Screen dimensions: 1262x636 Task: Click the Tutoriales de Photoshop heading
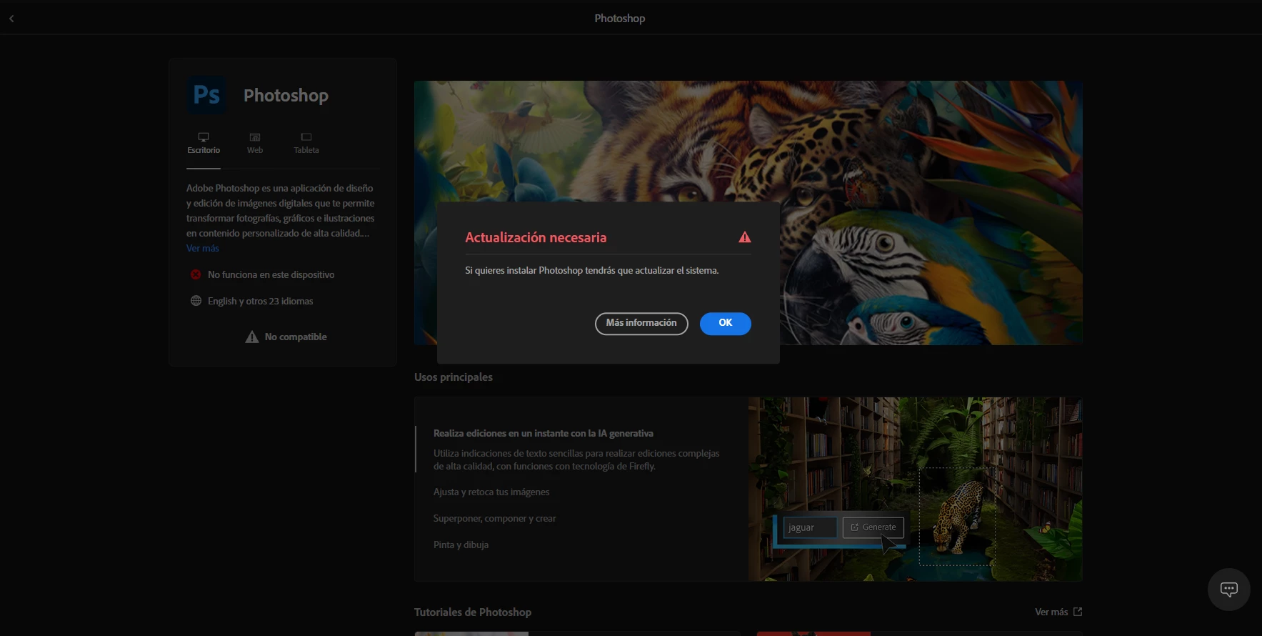pyautogui.click(x=473, y=612)
